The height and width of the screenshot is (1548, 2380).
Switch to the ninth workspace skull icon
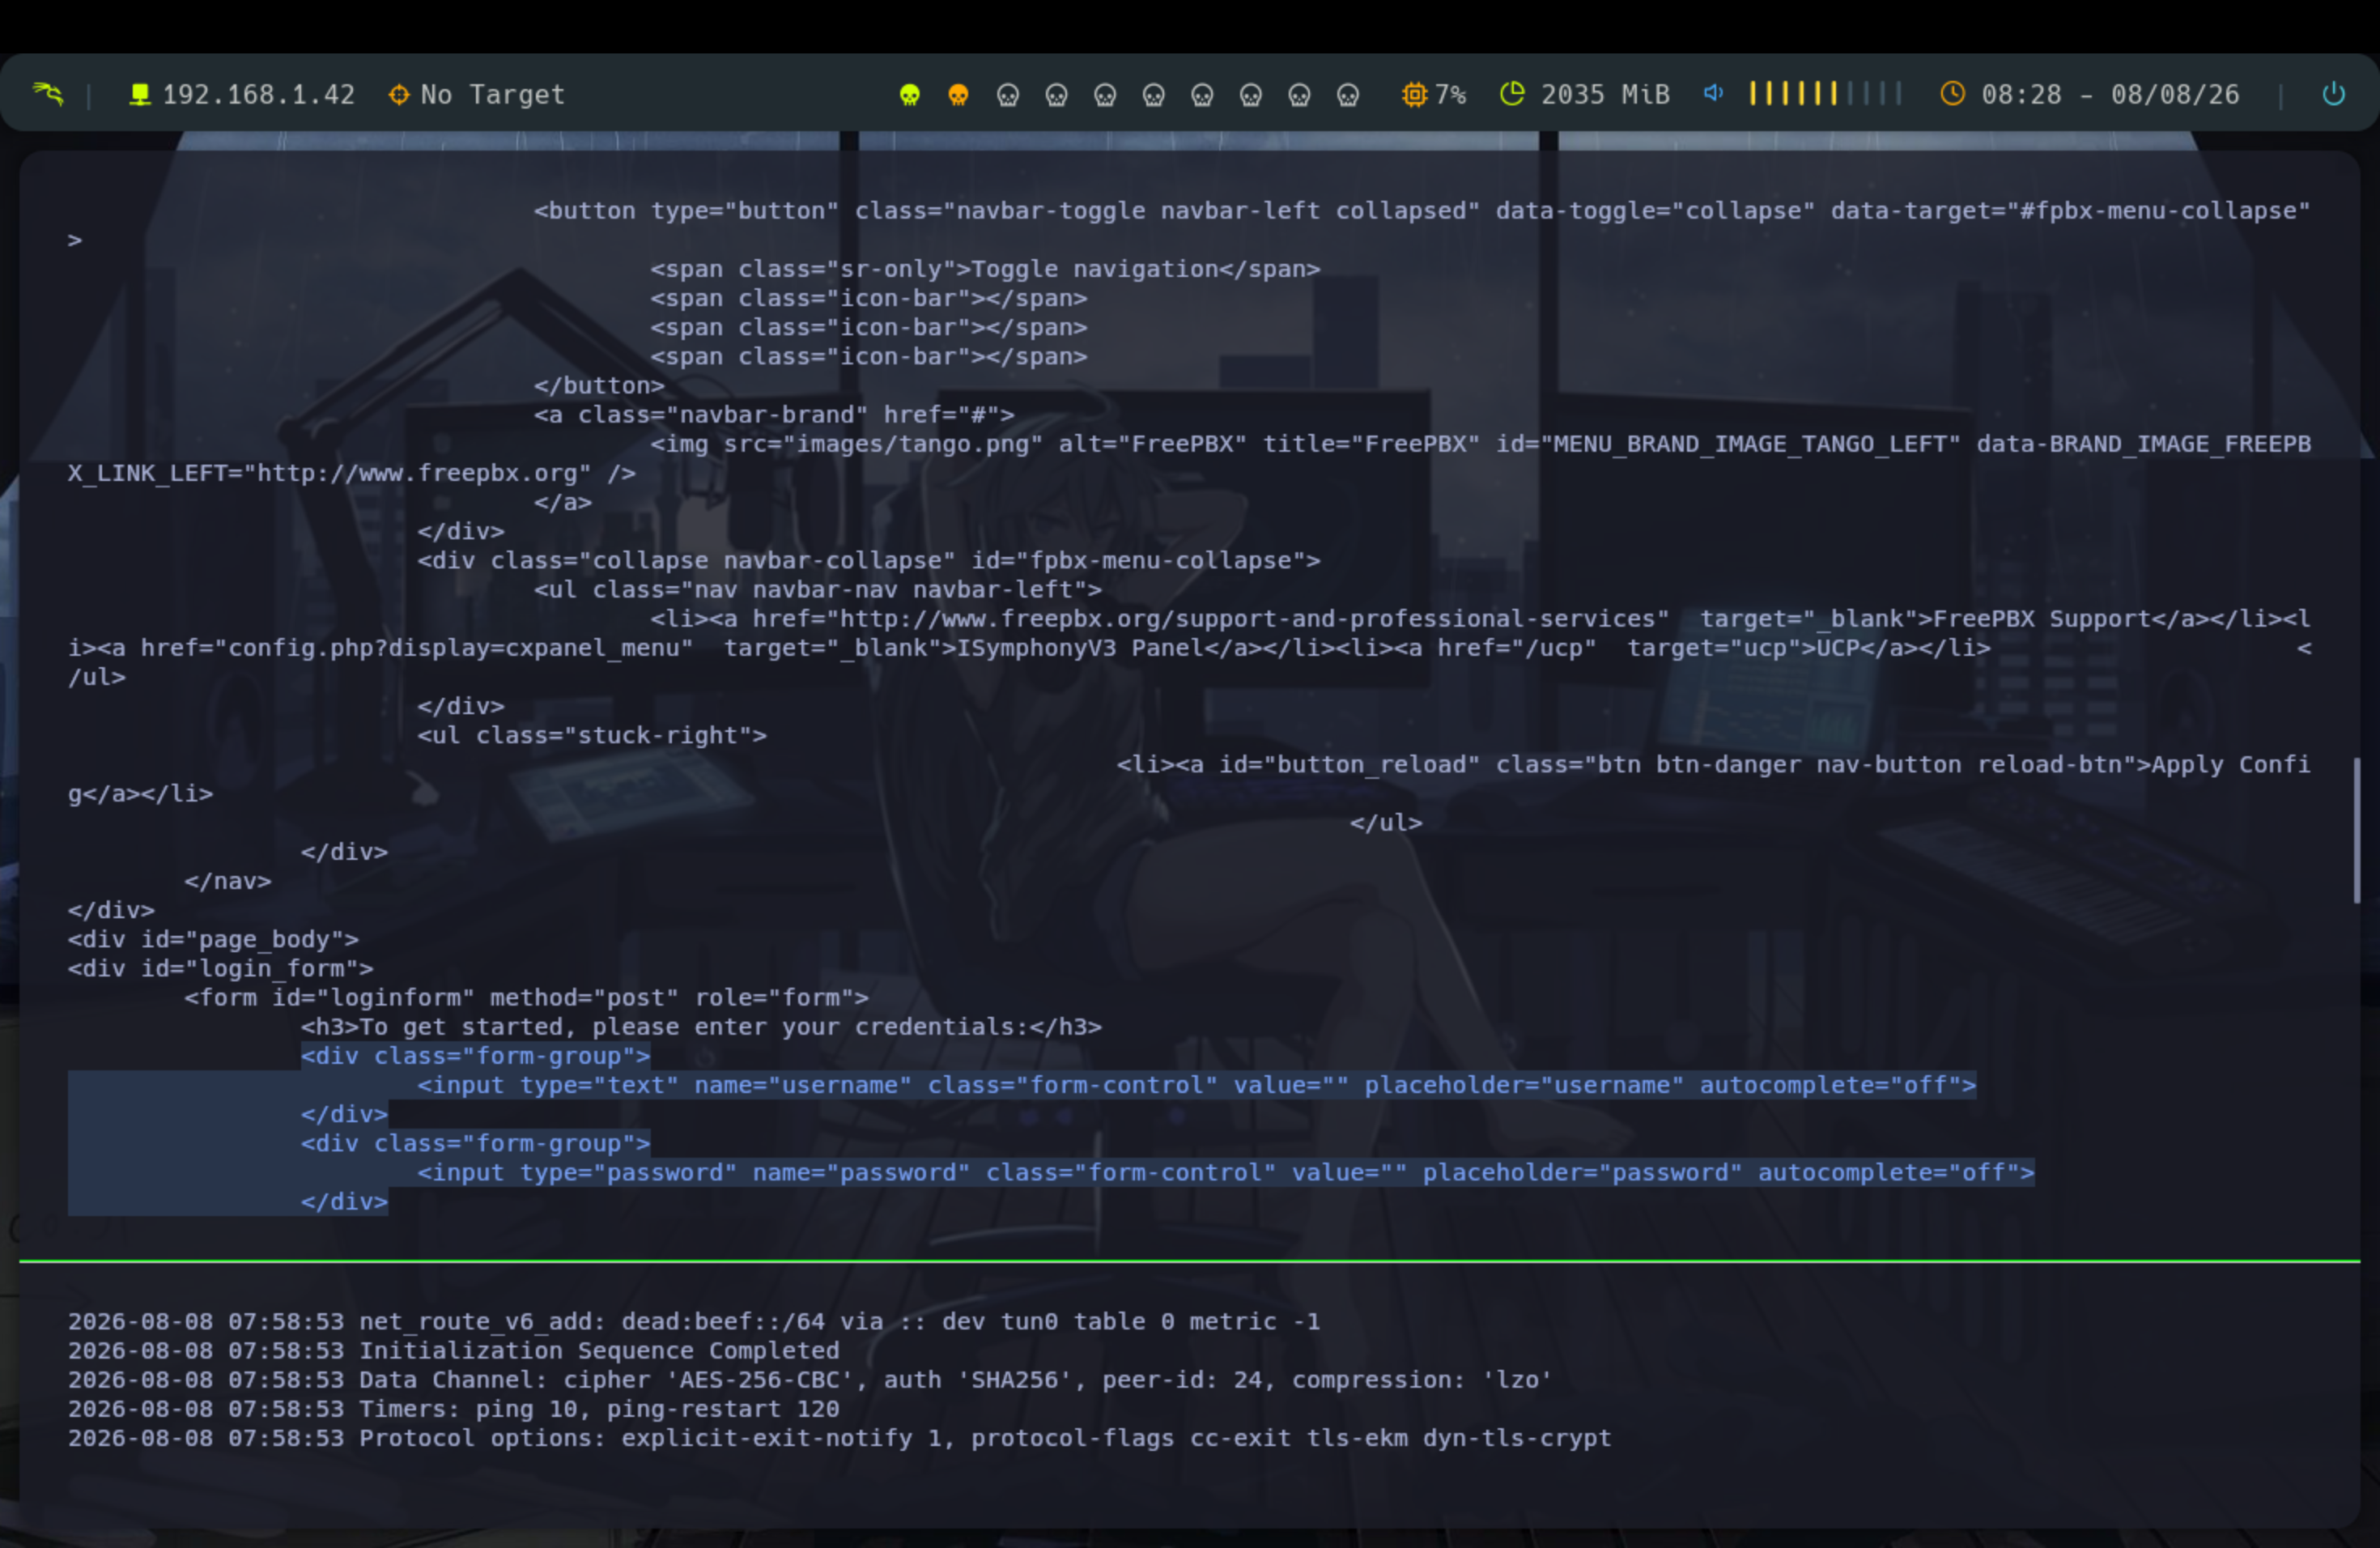point(1300,95)
